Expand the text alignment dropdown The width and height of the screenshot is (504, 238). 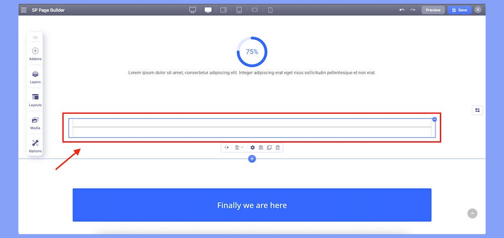coord(239,147)
